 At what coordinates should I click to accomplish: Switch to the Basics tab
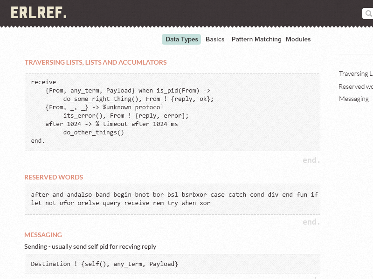(215, 40)
